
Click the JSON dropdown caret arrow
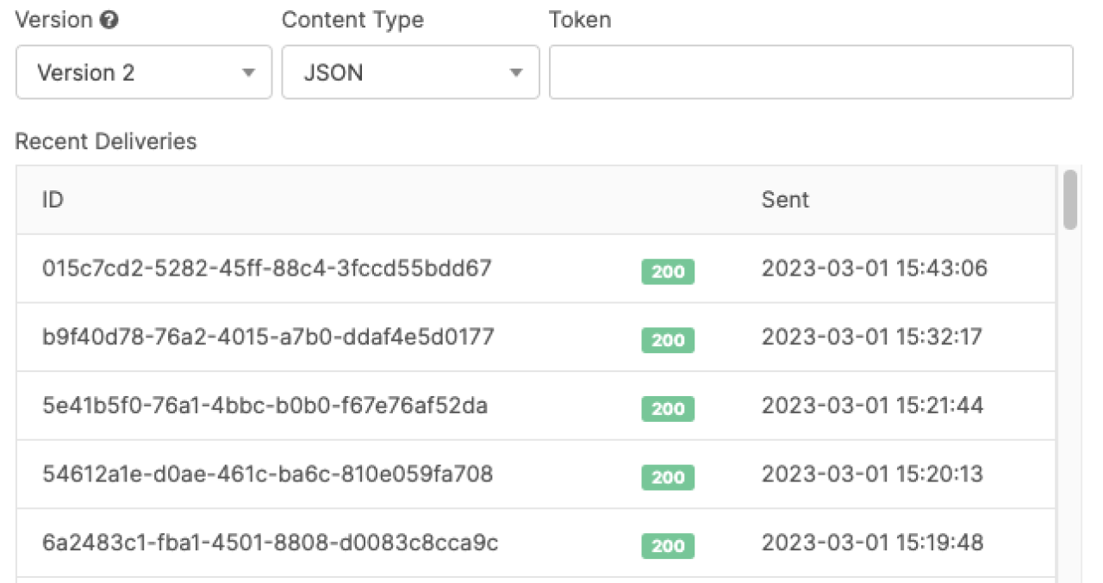516,73
